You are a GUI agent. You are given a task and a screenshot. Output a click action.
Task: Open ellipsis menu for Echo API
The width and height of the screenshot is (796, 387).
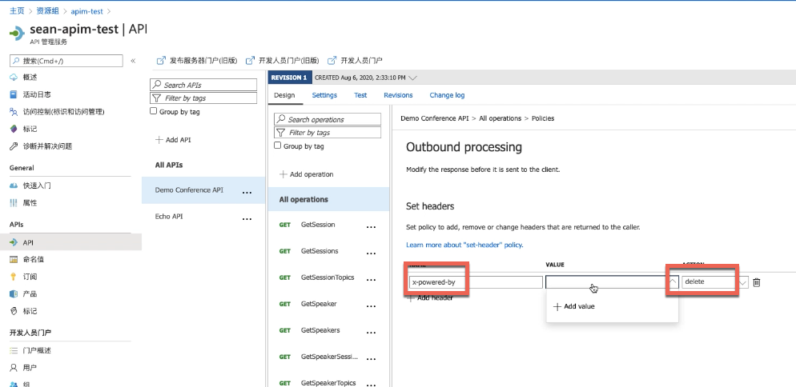point(247,219)
